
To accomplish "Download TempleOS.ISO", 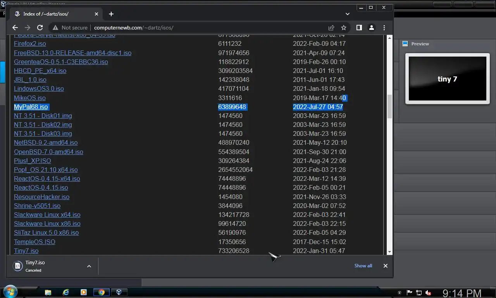I will [x=34, y=242].
